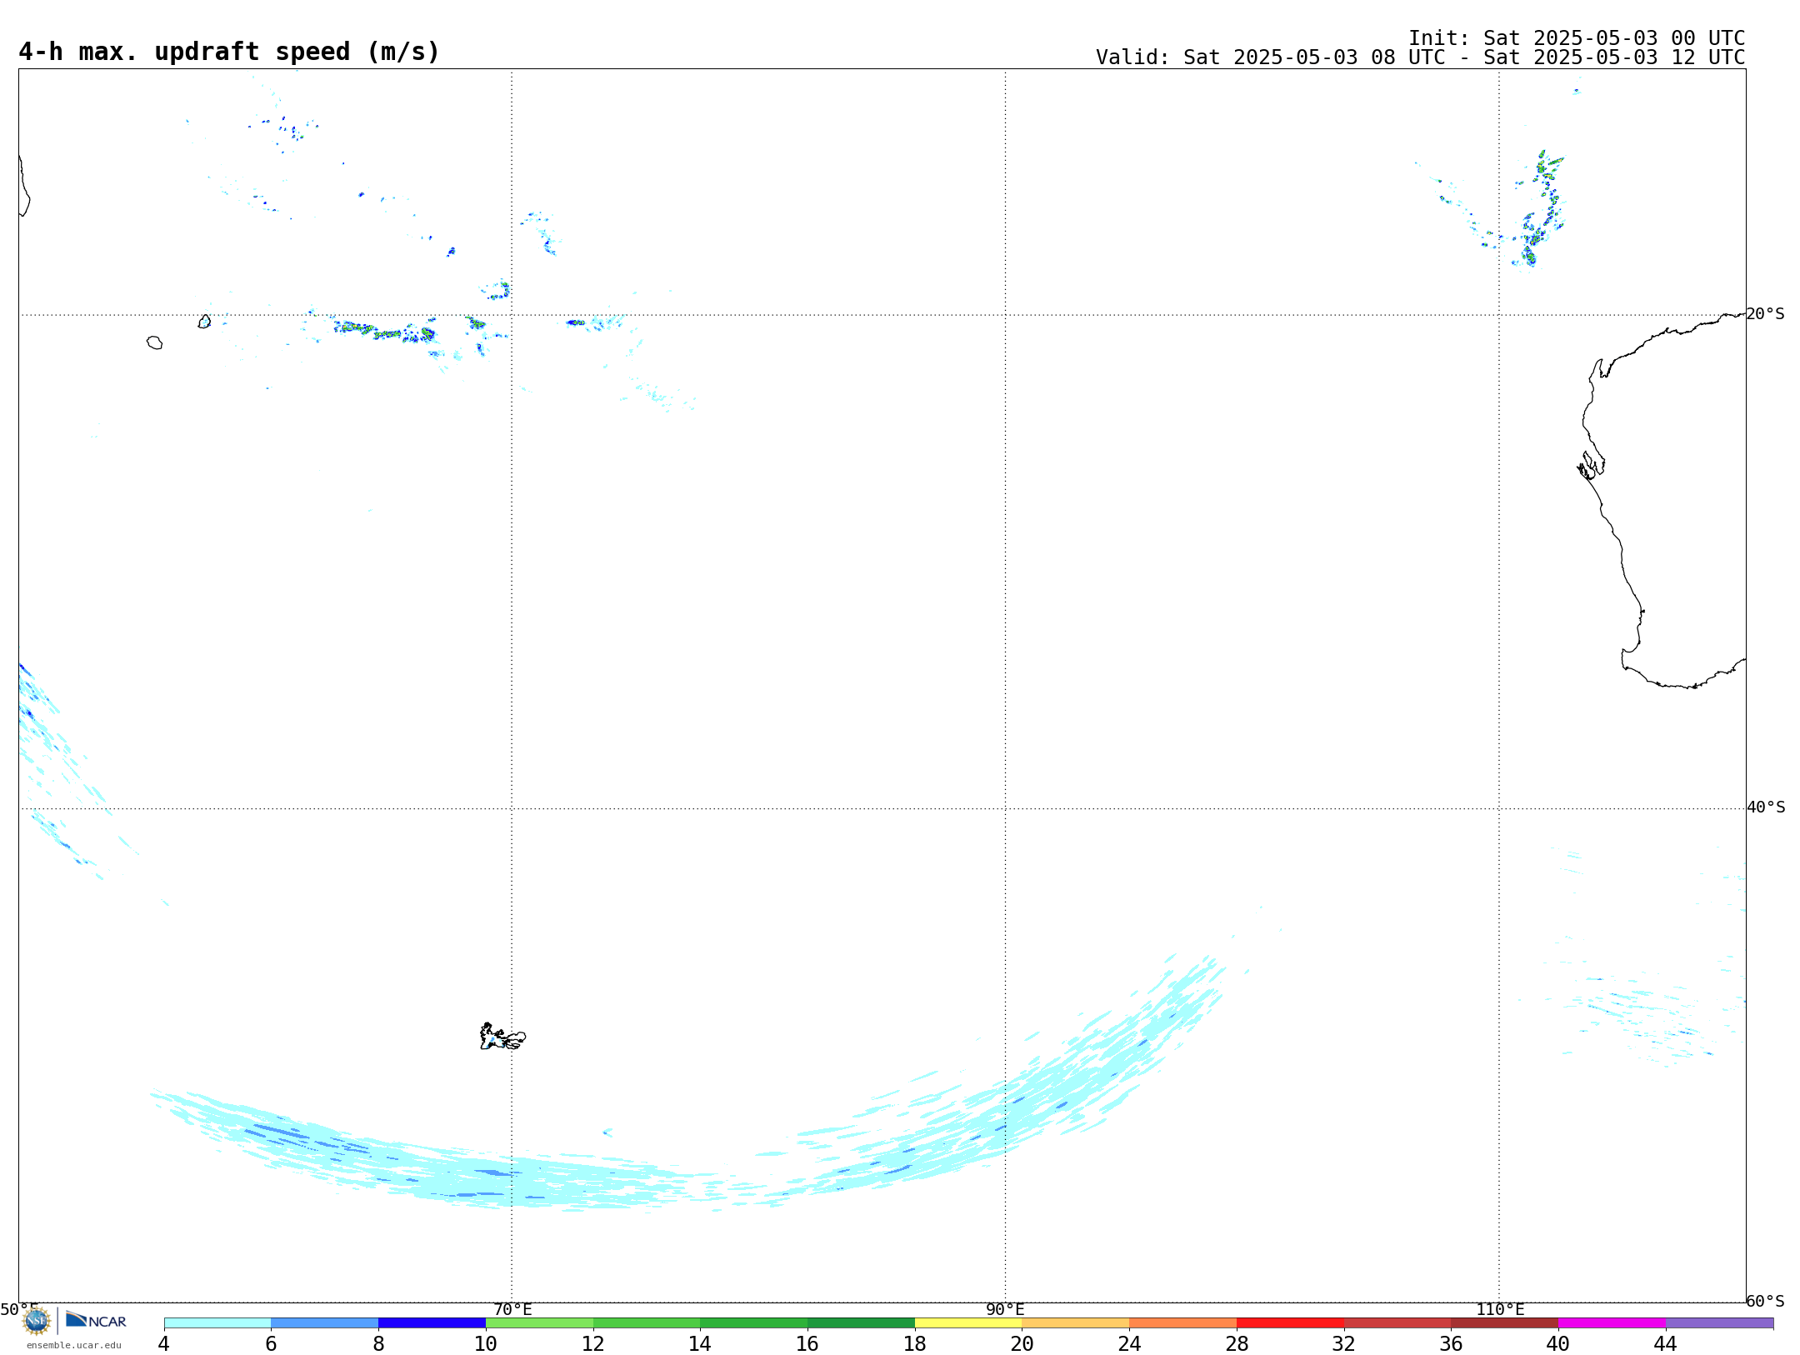The image size is (1800, 1355).
Task: Click the 60°S latitude label
Action: 1766,1301
